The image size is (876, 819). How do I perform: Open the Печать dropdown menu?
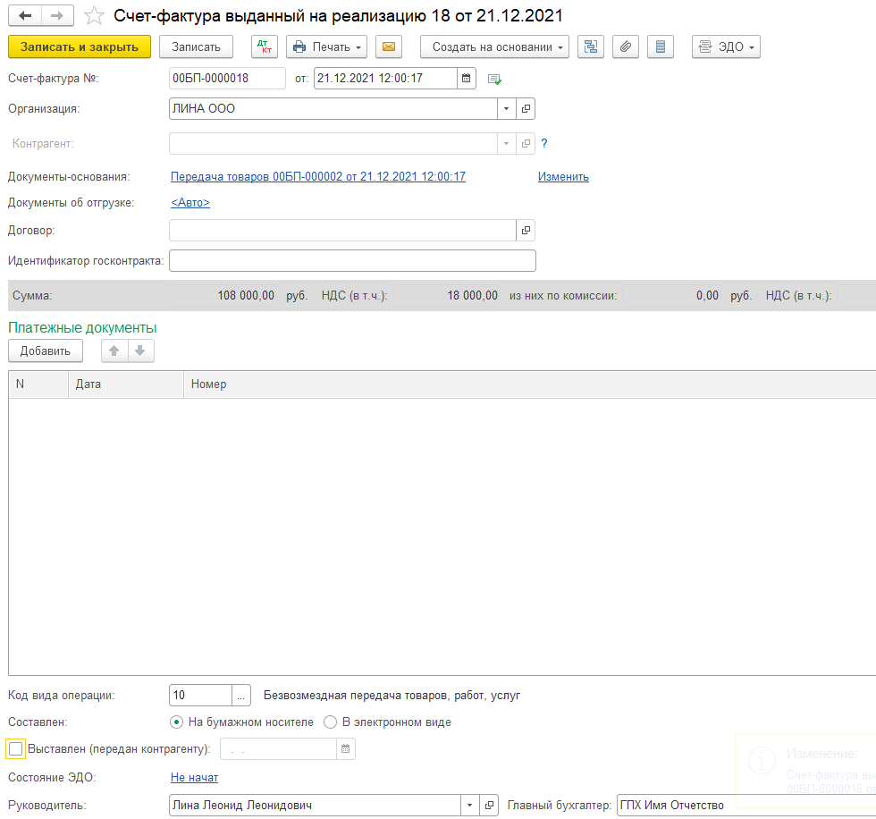click(x=327, y=46)
